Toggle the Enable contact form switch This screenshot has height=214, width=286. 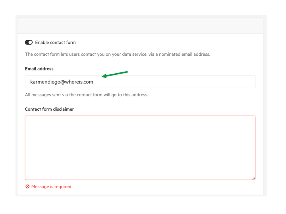29,42
